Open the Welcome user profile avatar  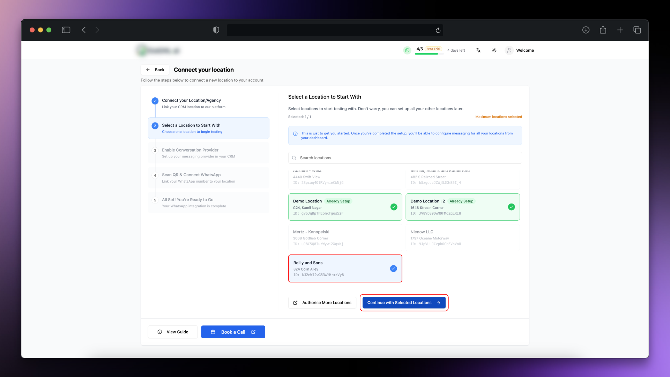[x=509, y=50]
